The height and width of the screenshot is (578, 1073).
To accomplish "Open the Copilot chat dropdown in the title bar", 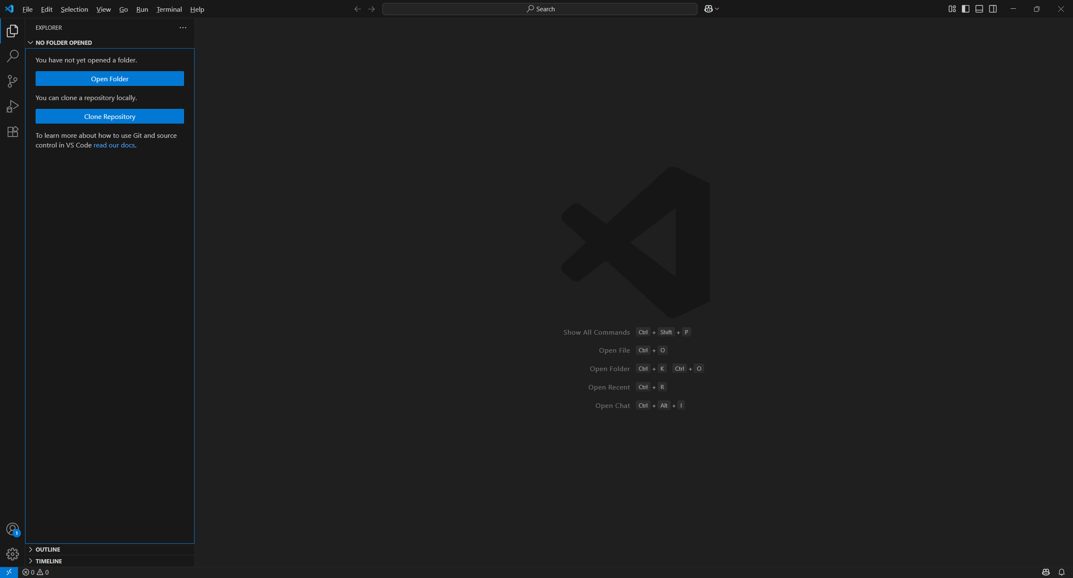I will (x=717, y=9).
